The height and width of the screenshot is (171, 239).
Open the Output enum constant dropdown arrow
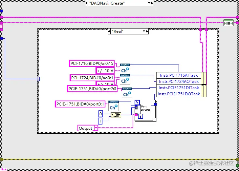click(x=96, y=128)
